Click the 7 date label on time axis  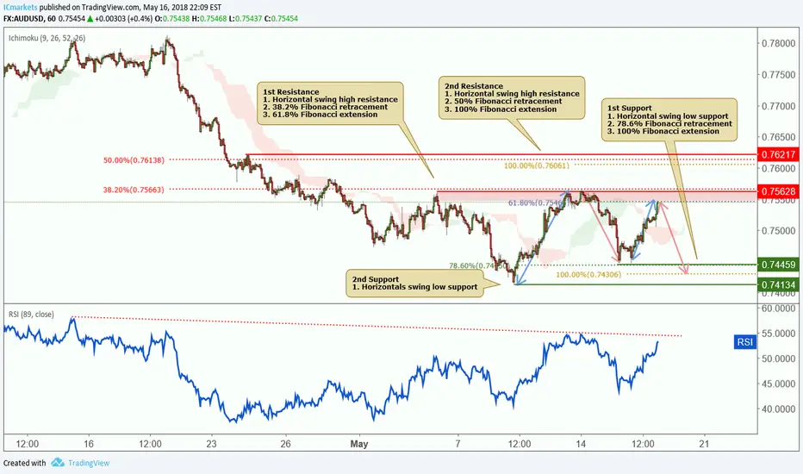(458, 444)
